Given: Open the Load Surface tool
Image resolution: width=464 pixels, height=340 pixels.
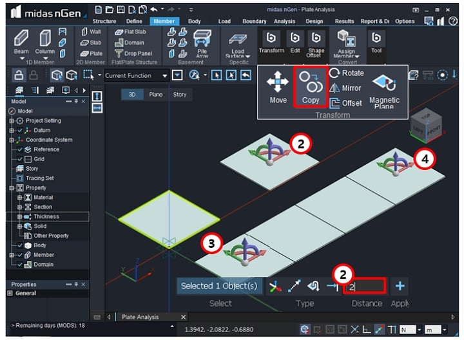Looking at the screenshot, I should click(238, 45).
